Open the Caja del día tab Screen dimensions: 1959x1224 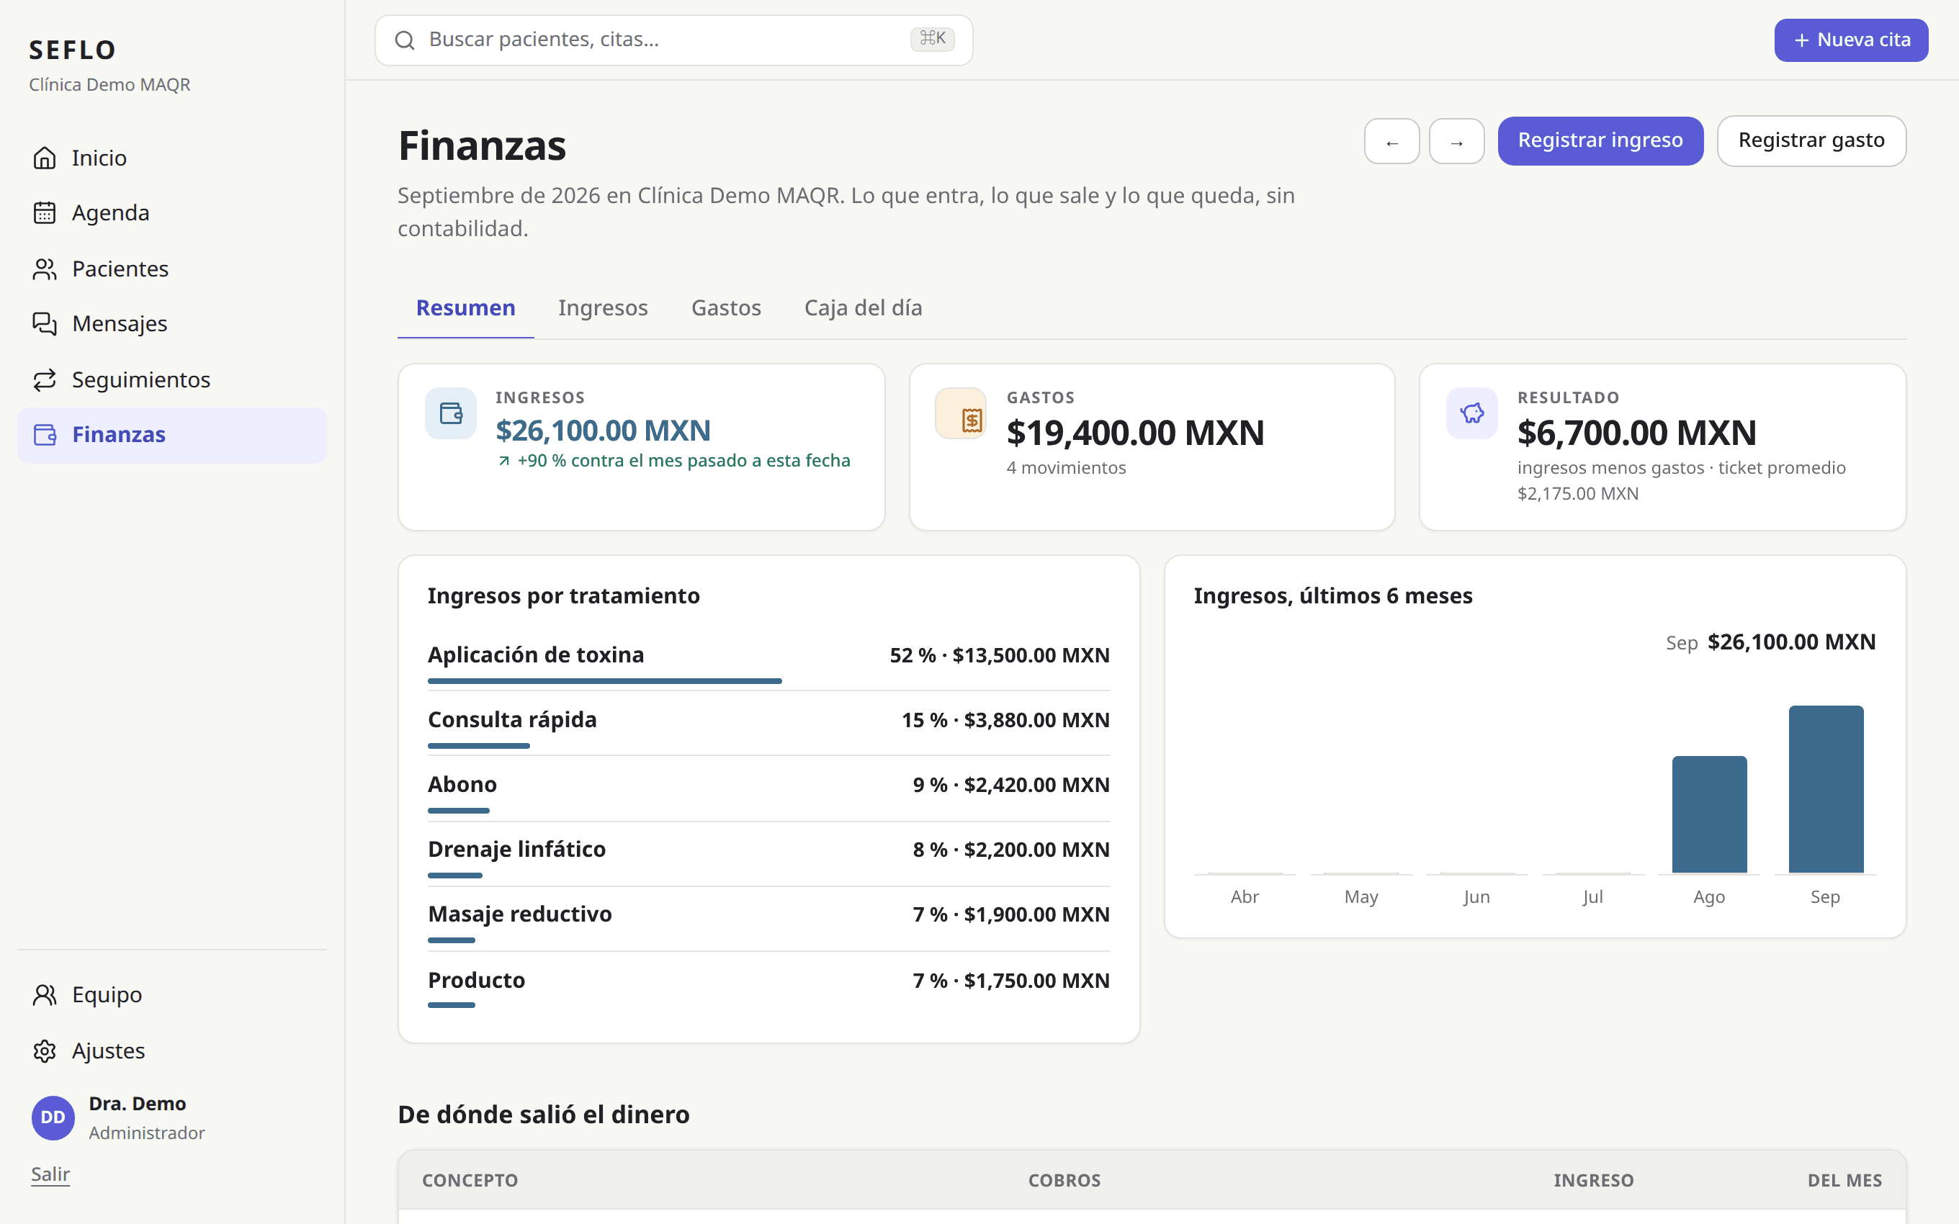(863, 308)
